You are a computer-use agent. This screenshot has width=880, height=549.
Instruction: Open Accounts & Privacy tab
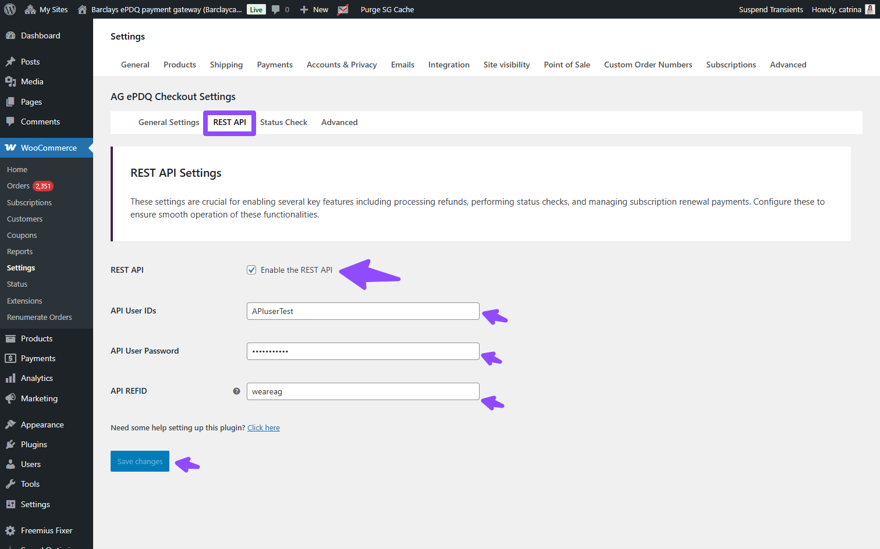tap(342, 65)
